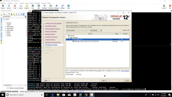Open the Session toolbar icon in MobaXterm
The width and height of the screenshot is (172, 97).
3,6
